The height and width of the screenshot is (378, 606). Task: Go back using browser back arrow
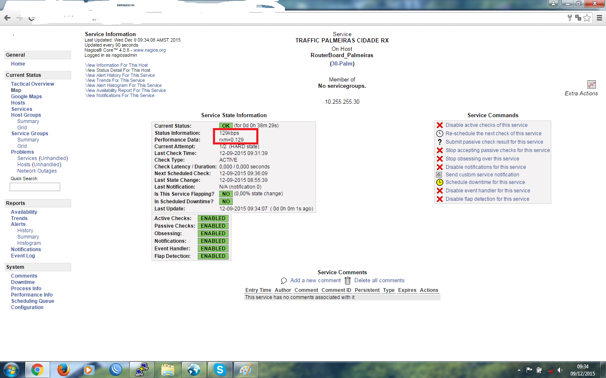point(7,18)
